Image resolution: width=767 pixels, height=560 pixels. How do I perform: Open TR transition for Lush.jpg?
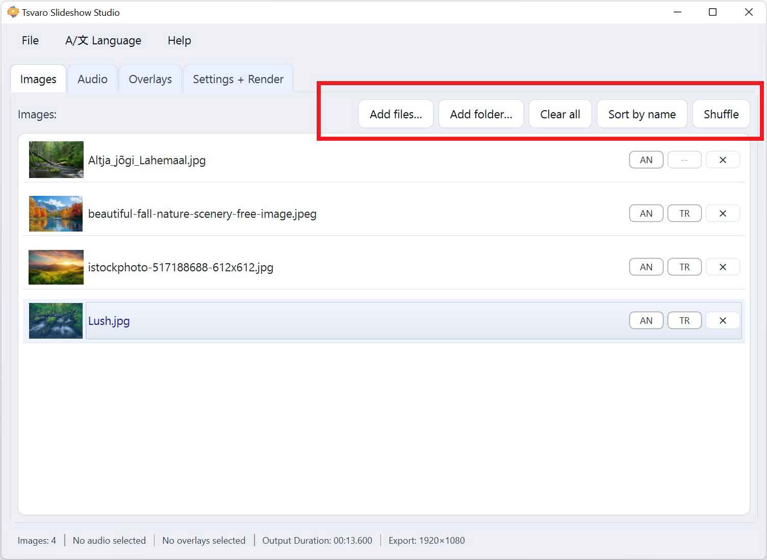coord(684,321)
